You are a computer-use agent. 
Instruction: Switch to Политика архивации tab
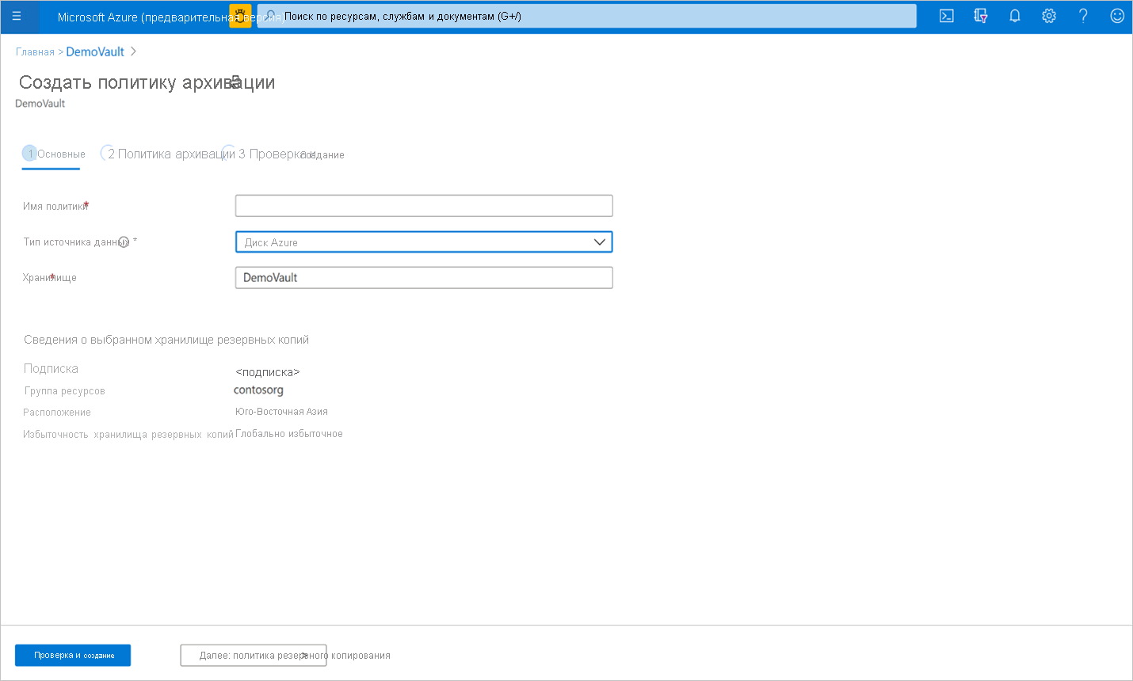pyautogui.click(x=169, y=154)
